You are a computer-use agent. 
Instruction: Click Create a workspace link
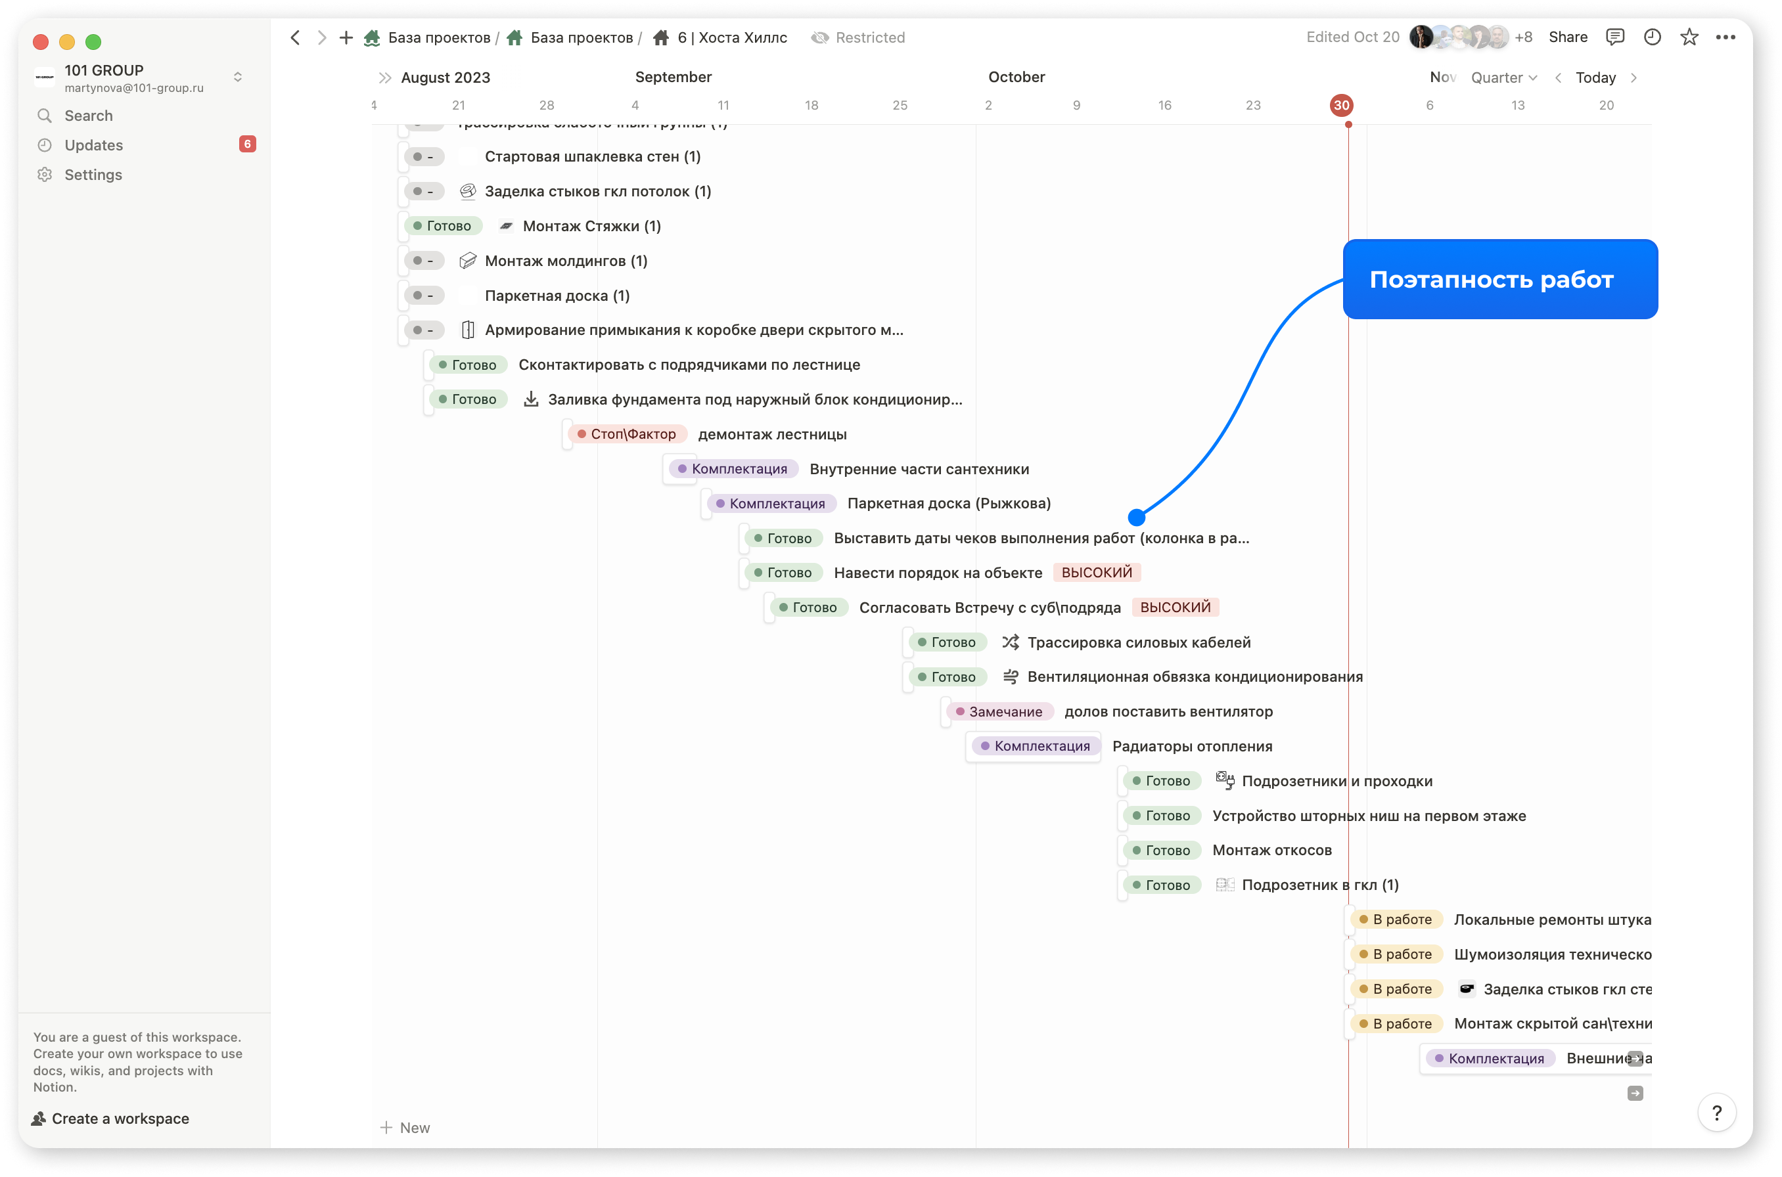(120, 1119)
